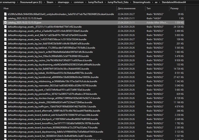Expand the chevron after common in the path
The height and width of the screenshot is (140, 199).
[86, 2]
